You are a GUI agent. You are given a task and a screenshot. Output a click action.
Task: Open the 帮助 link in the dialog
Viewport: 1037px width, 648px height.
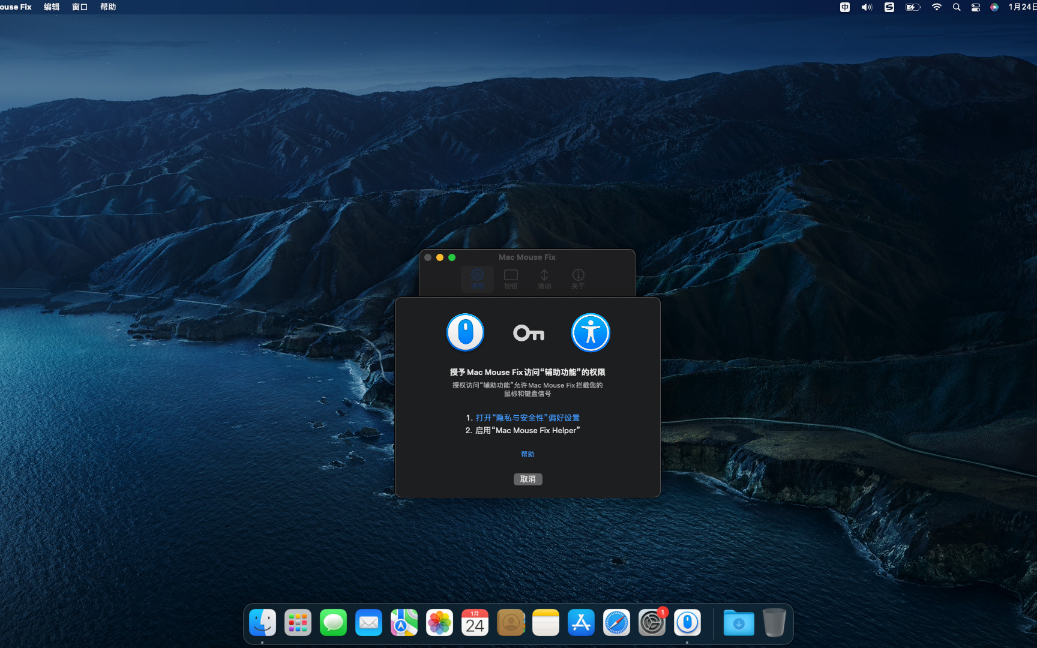528,454
